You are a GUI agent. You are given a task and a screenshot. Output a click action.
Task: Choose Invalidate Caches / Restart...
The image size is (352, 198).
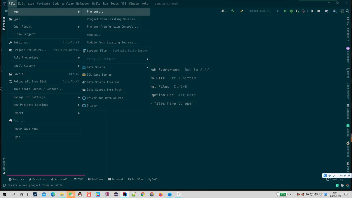45,89
